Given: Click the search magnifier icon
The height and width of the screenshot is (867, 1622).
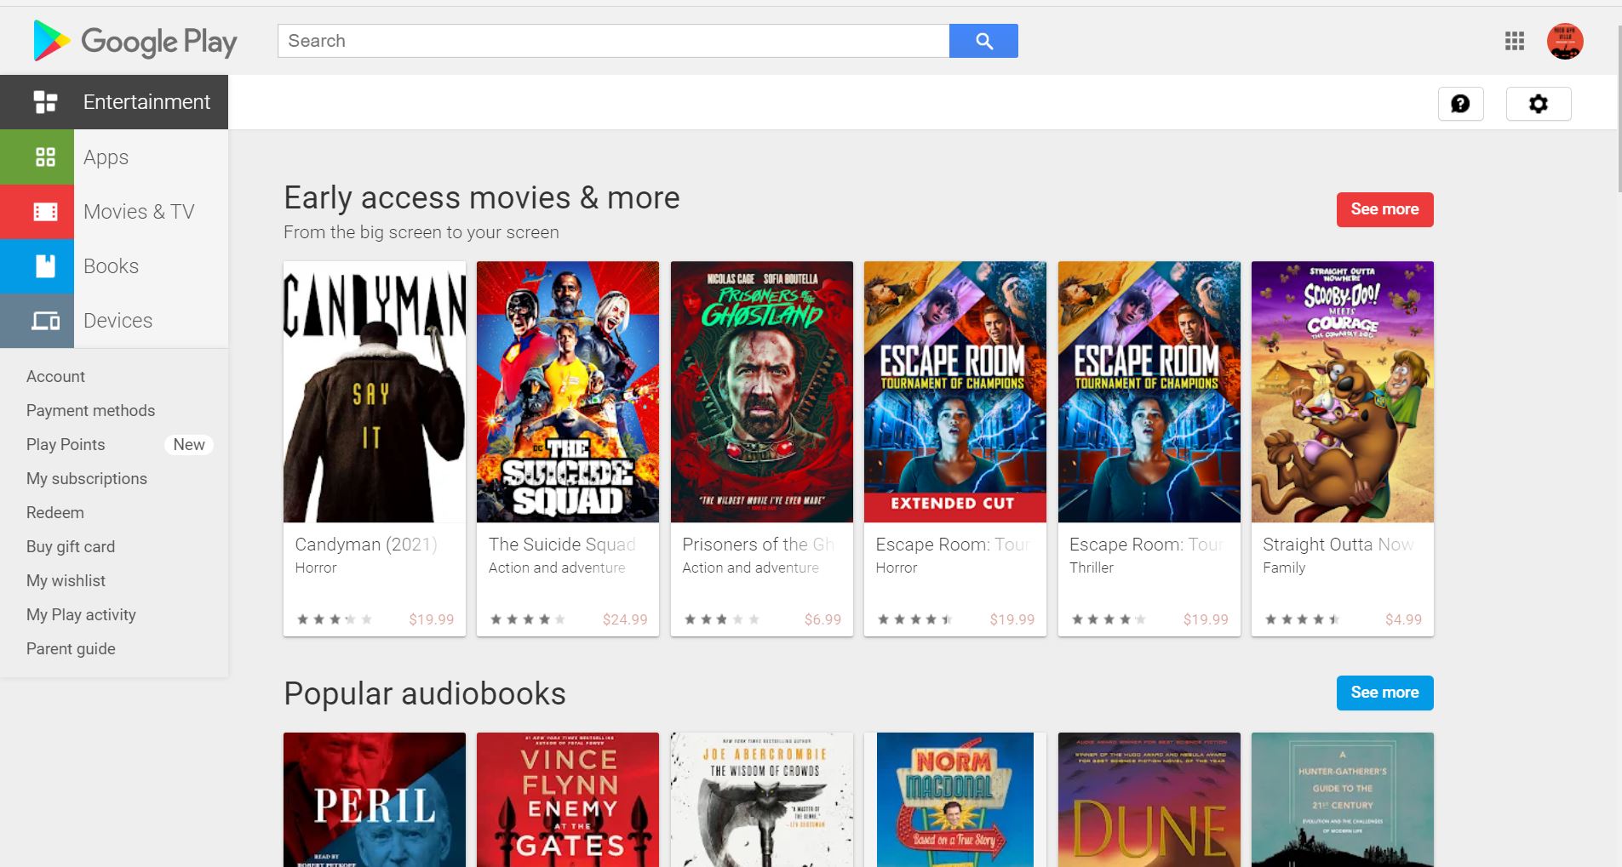Looking at the screenshot, I should click(983, 40).
